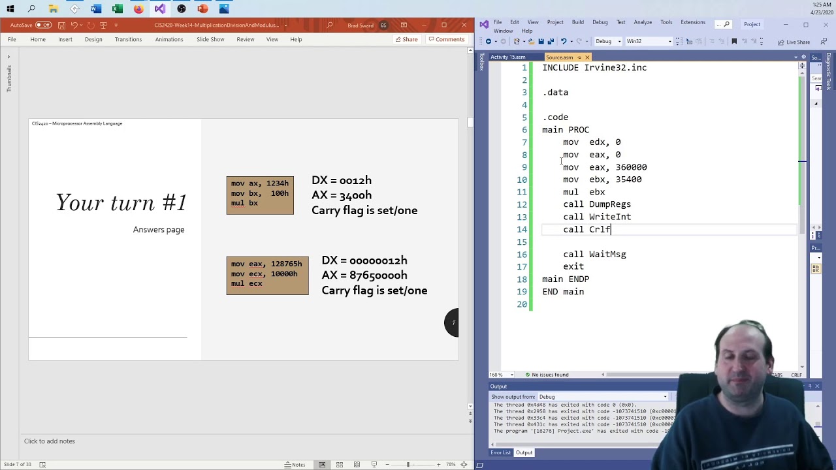This screenshot has height=470, width=836.
Task: Open the 'Show output from' dropdown
Action: pyautogui.click(x=604, y=397)
